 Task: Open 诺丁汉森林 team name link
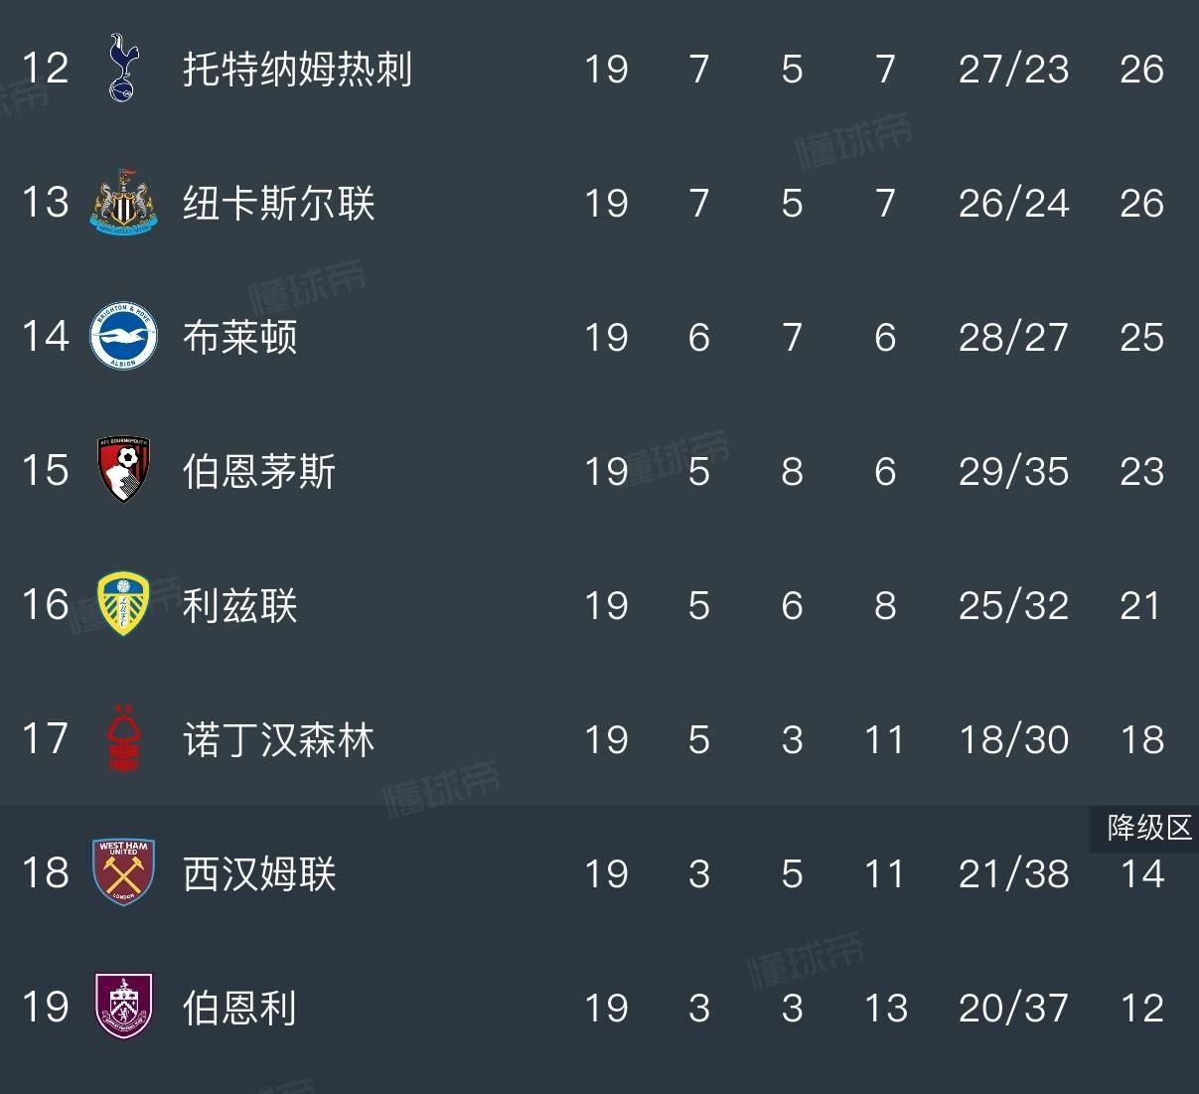click(x=278, y=740)
